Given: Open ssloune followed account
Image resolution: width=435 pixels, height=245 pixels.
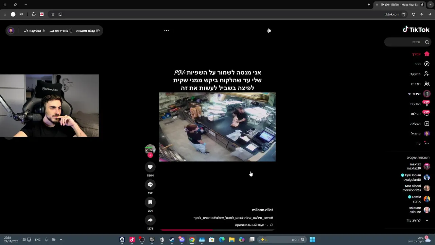Looking at the screenshot, I should click(x=419, y=210).
